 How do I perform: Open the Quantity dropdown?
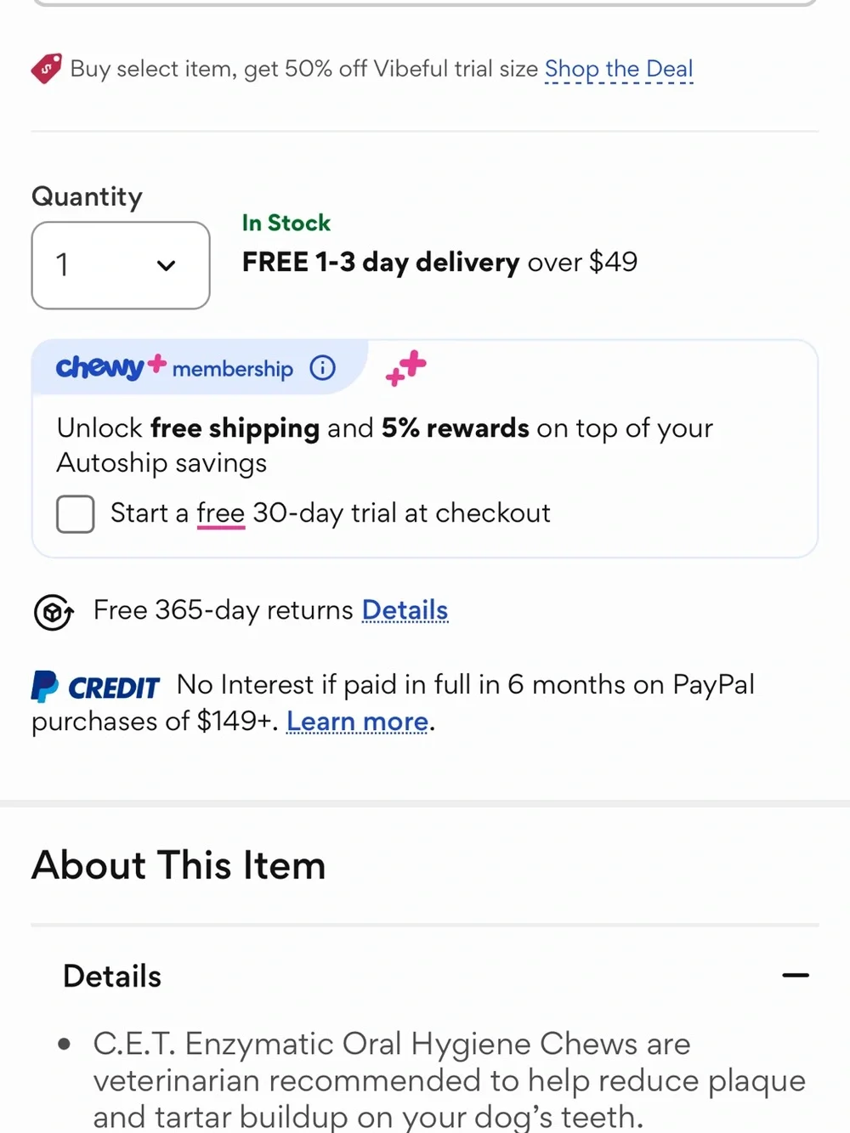point(121,265)
